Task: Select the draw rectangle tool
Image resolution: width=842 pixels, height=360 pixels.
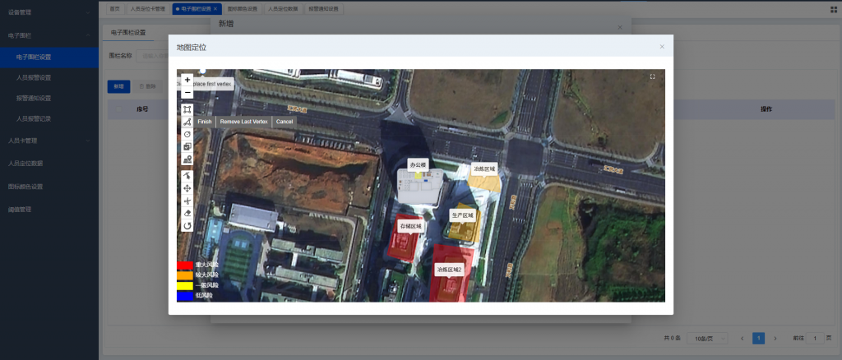Action: [187, 109]
